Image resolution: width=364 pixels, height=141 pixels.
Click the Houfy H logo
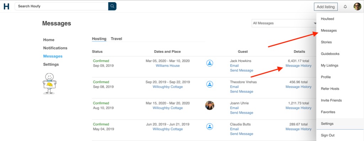pos(6,6)
